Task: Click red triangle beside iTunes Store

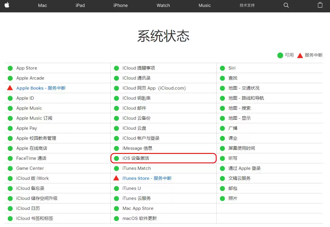Action: click(116, 178)
